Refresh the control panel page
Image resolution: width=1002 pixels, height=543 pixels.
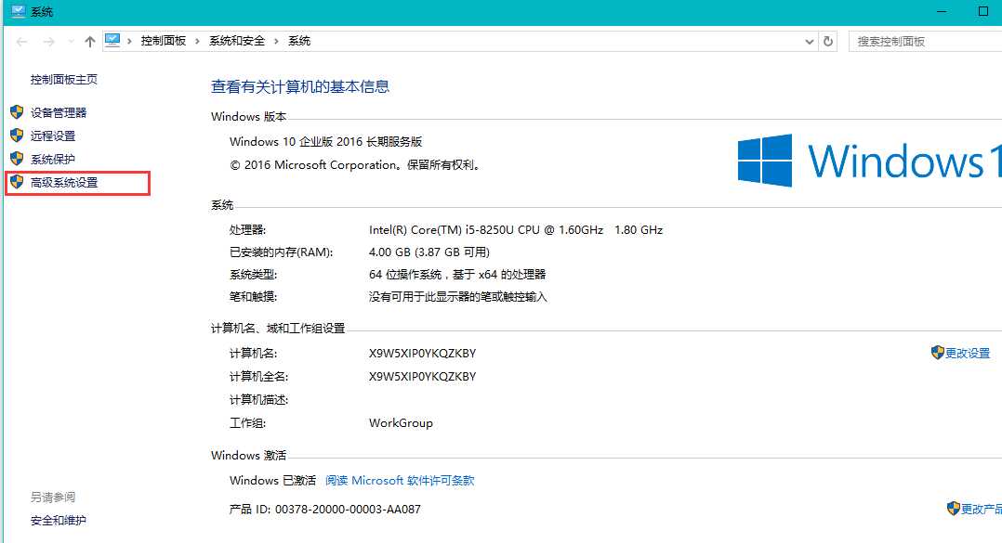(828, 42)
